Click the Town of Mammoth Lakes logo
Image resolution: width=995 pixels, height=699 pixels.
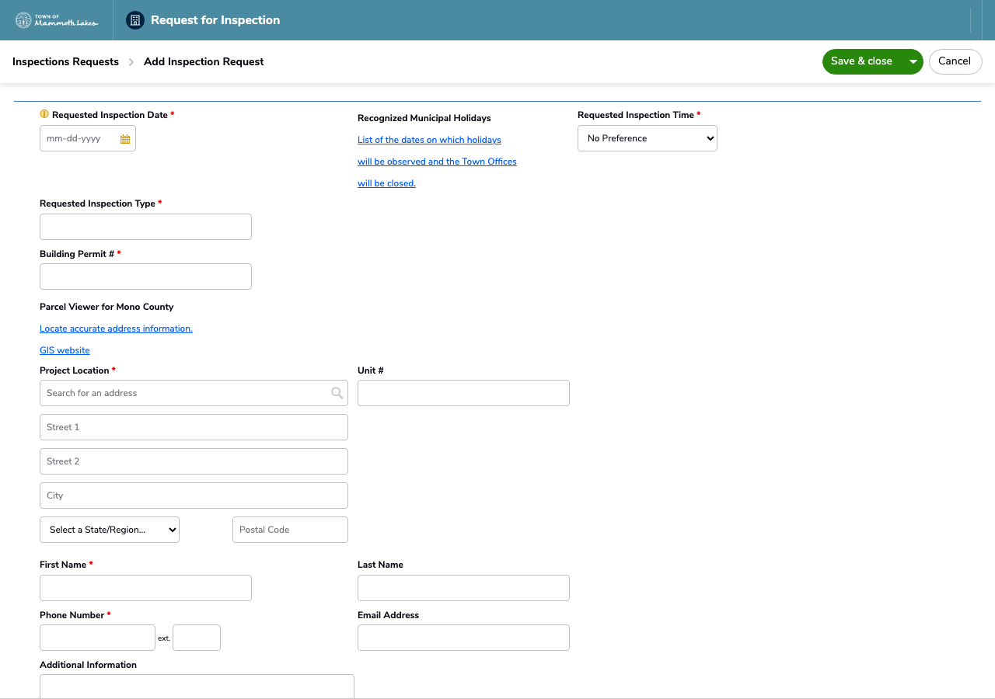click(x=57, y=20)
